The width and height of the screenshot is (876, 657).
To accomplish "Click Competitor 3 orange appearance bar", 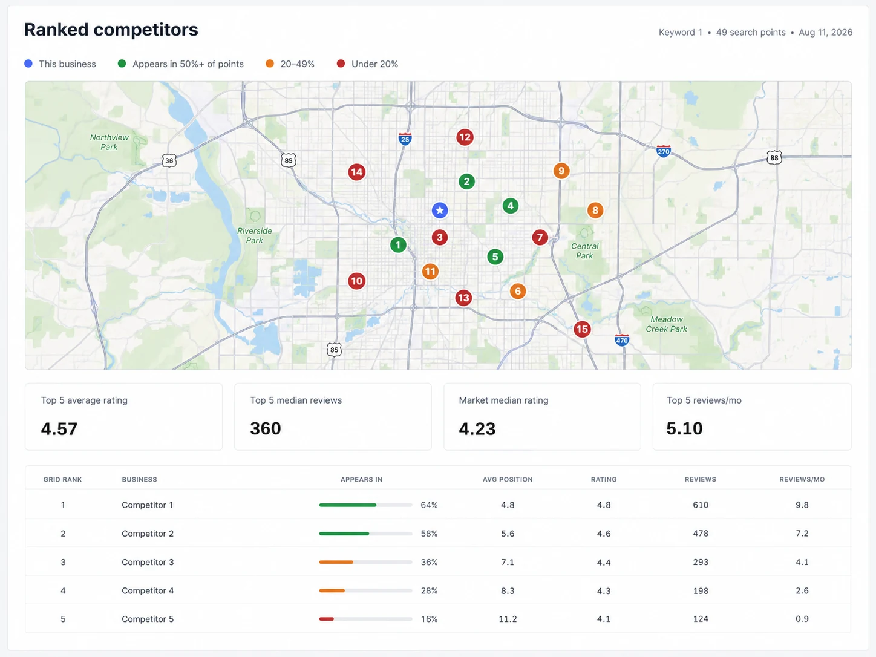I will (x=336, y=562).
